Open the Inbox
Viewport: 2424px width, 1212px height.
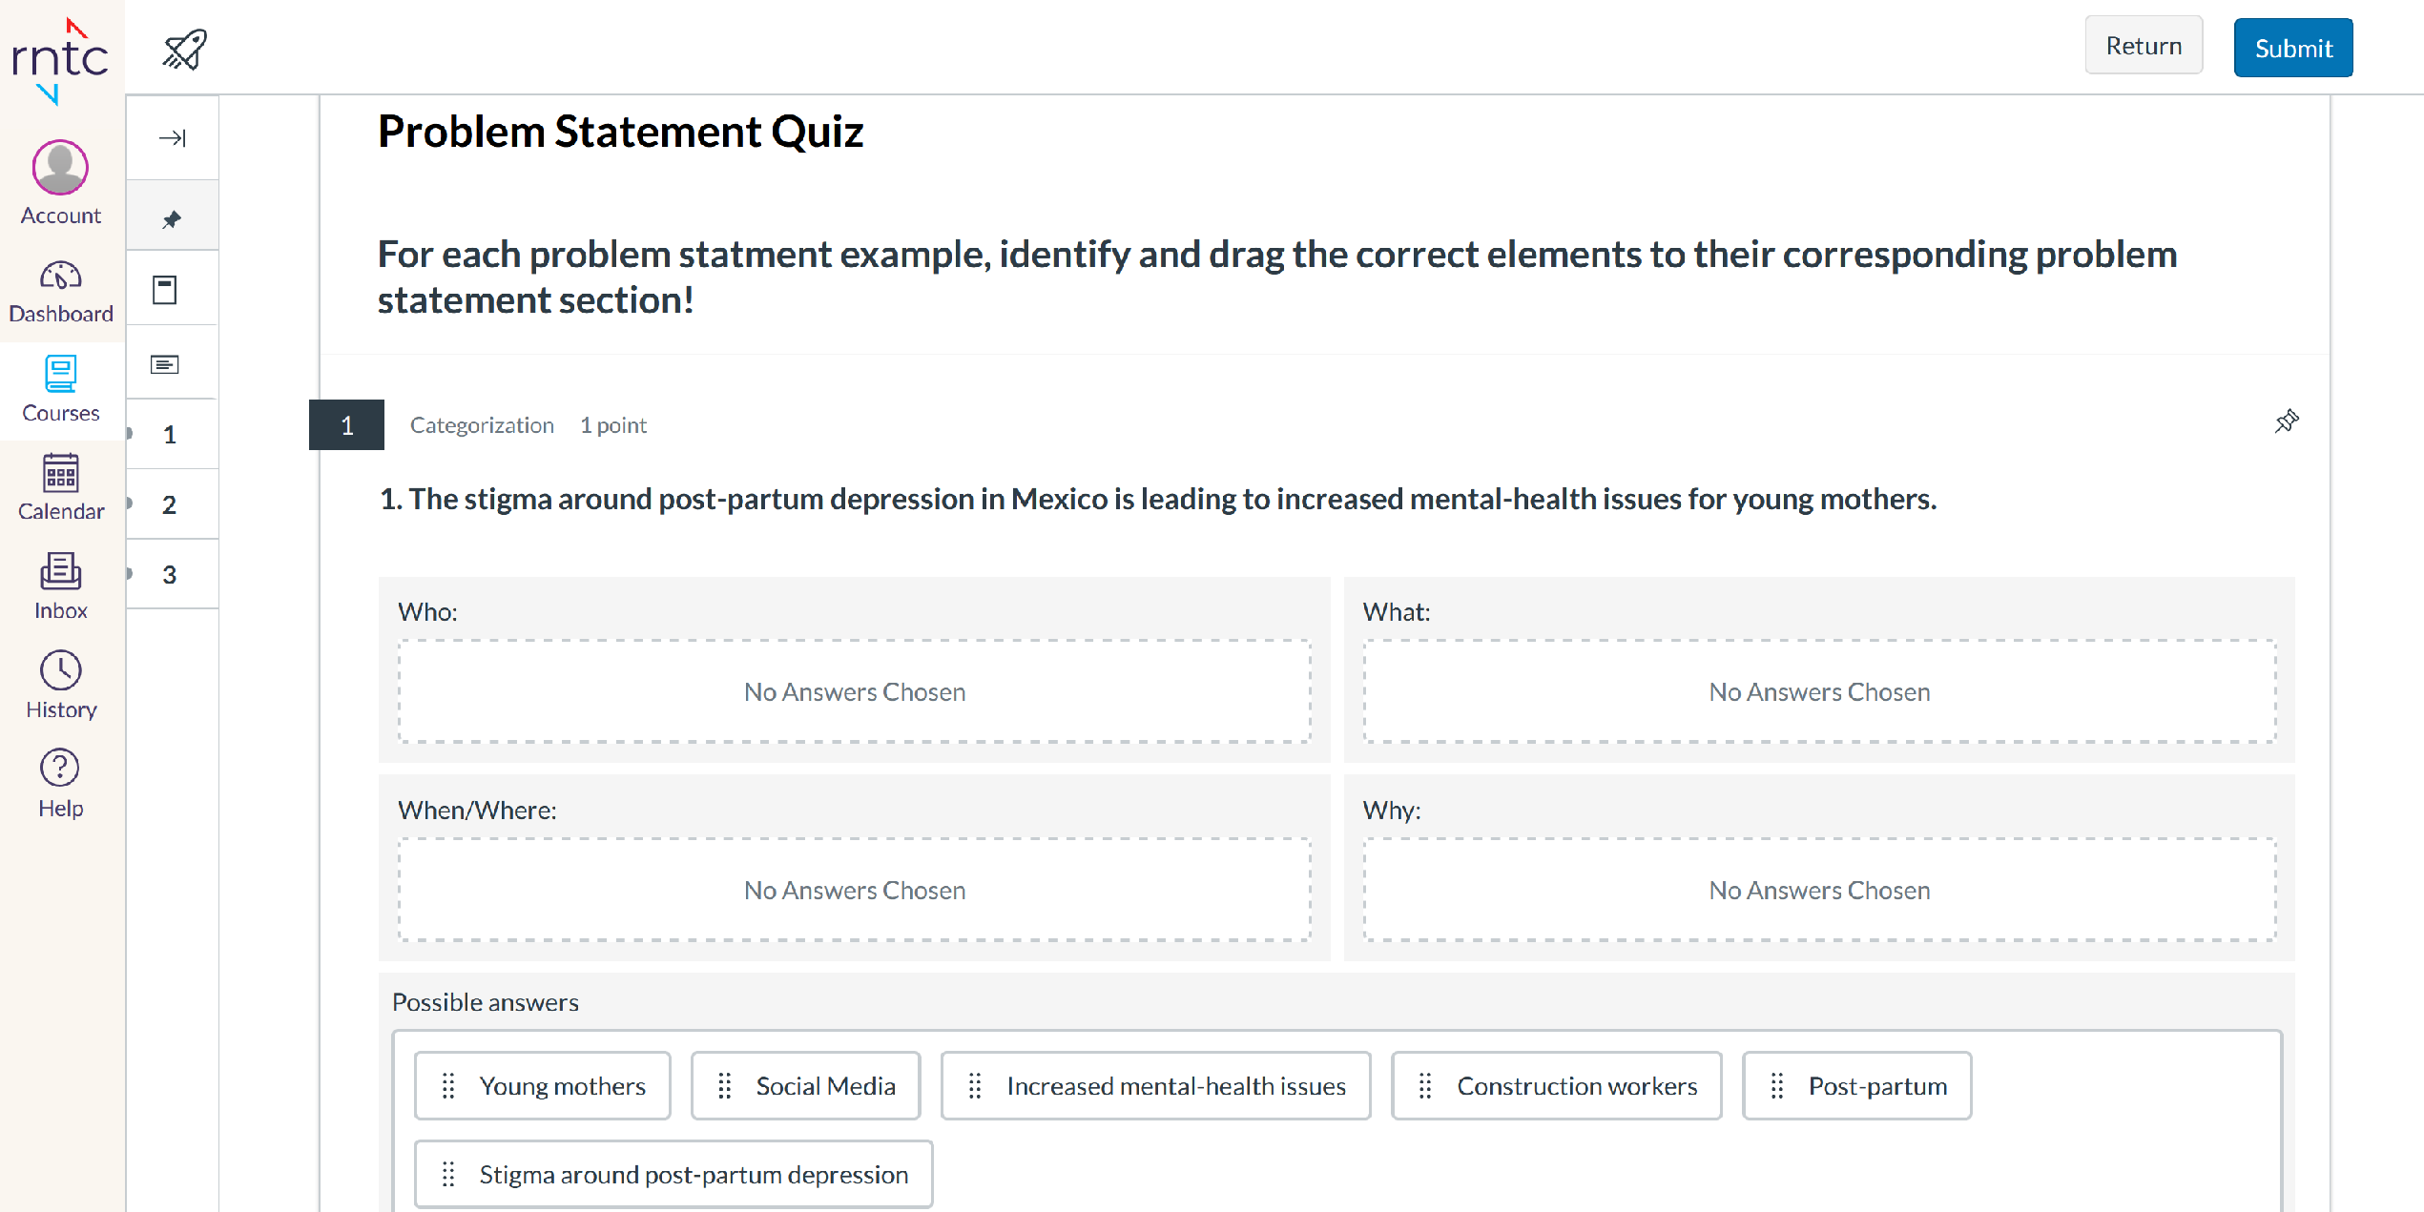(61, 586)
